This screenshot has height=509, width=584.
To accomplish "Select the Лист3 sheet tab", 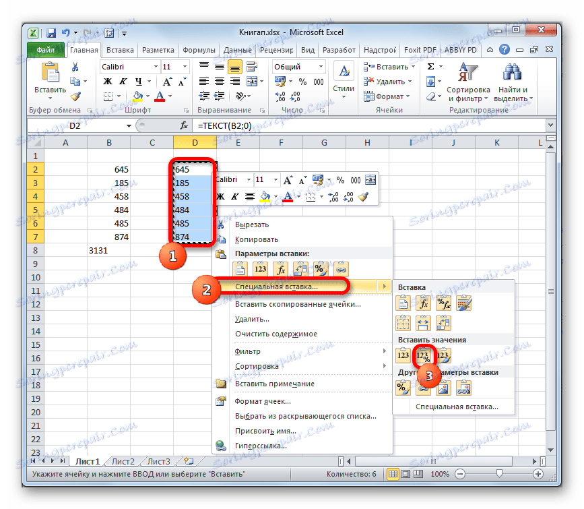I will tap(159, 462).
